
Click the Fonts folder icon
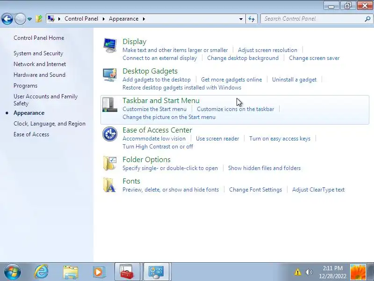pyautogui.click(x=109, y=185)
